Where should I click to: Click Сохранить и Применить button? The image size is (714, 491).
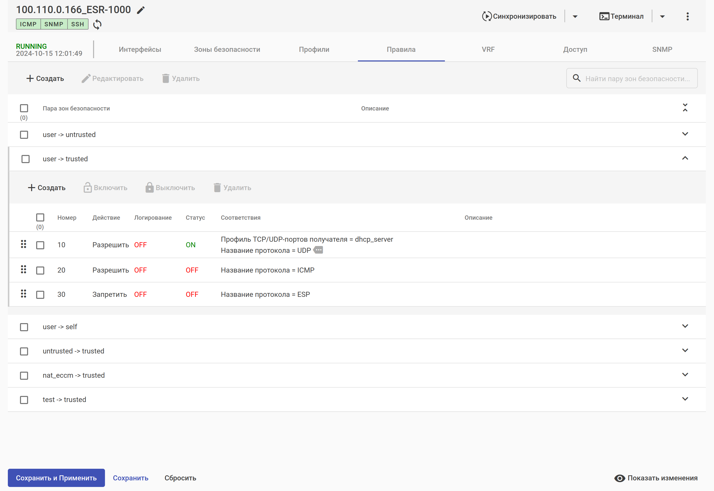point(56,478)
